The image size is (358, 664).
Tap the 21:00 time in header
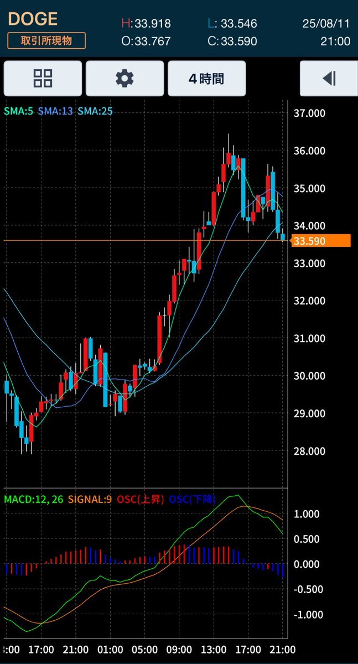[x=336, y=41]
